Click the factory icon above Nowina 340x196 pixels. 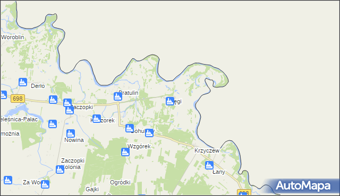pos(71,133)
